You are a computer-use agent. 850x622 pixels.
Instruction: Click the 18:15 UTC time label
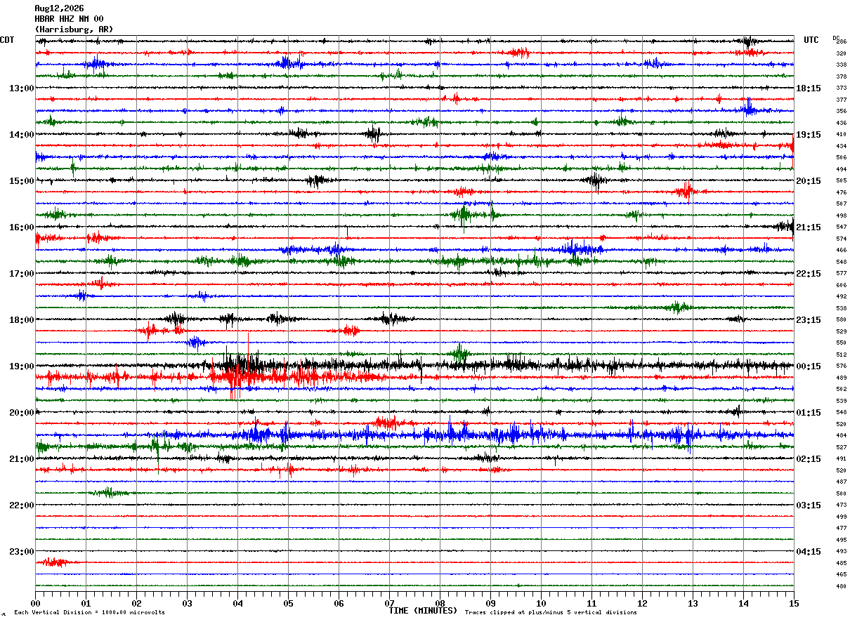(809, 88)
